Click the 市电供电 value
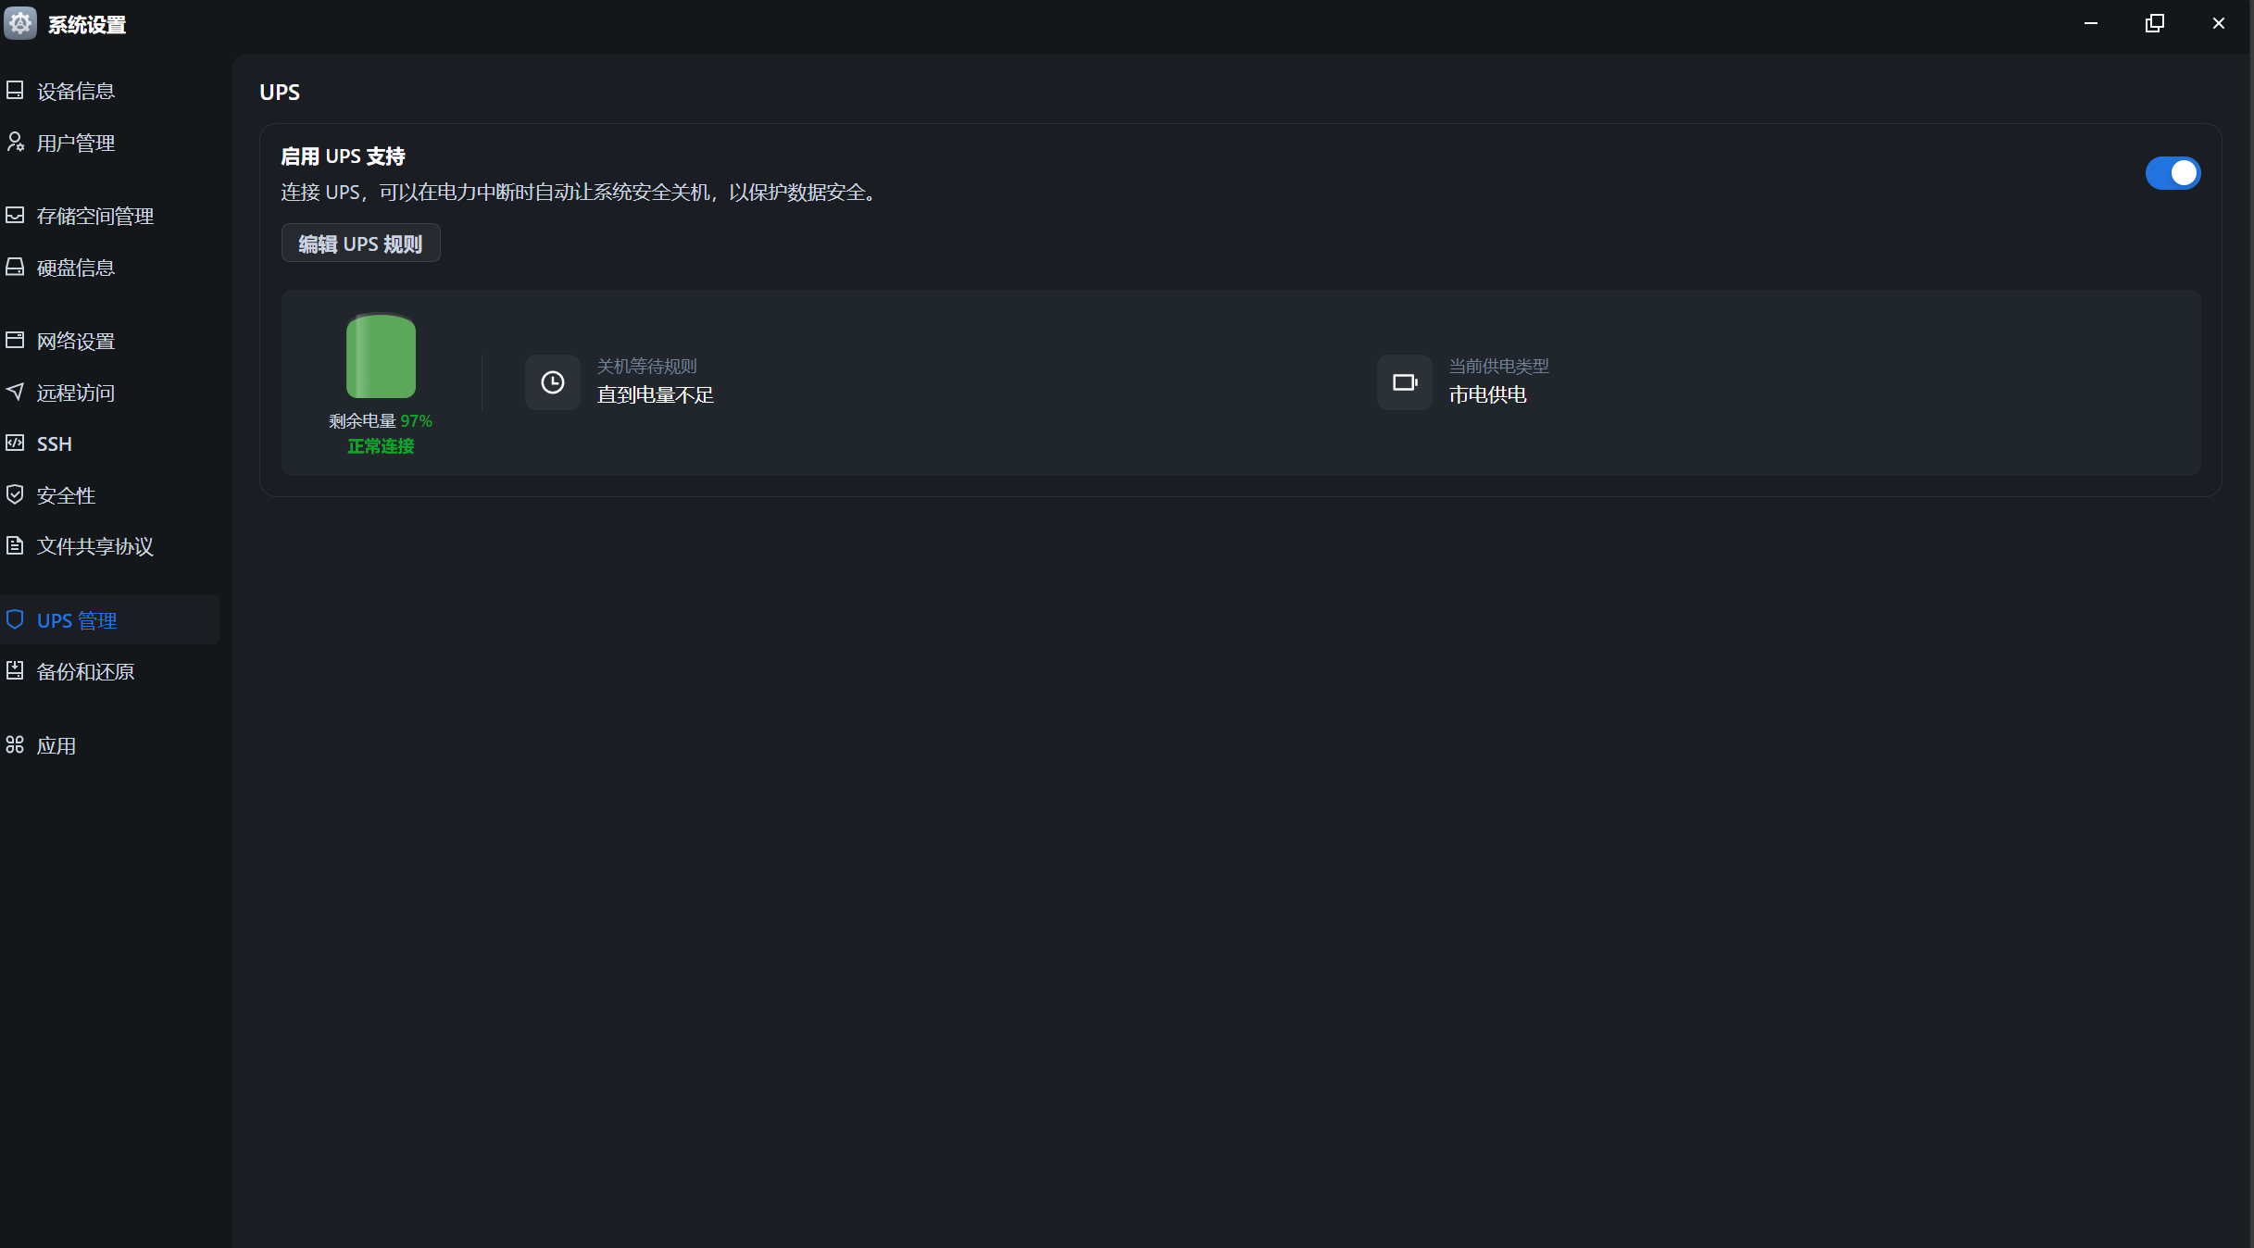This screenshot has width=2254, height=1248. coord(1488,395)
